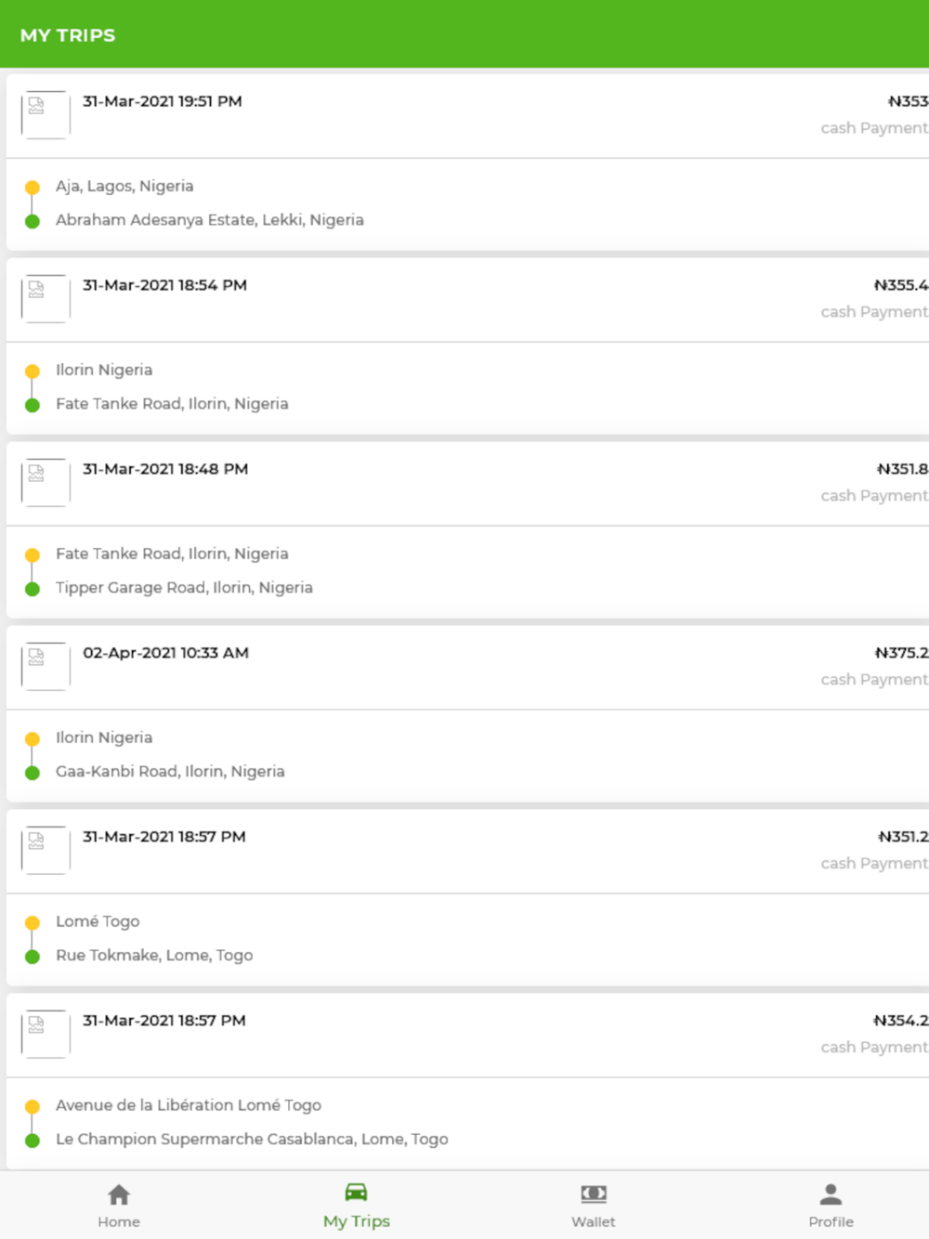Tap the Profile person icon
Viewport: 929px width, 1239px height.
(831, 1194)
